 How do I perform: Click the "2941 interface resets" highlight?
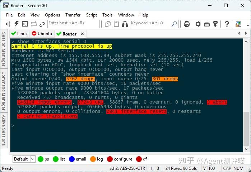tap(136, 111)
